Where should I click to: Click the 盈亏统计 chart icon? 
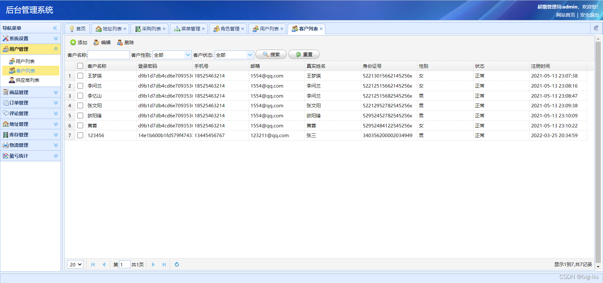point(6,156)
